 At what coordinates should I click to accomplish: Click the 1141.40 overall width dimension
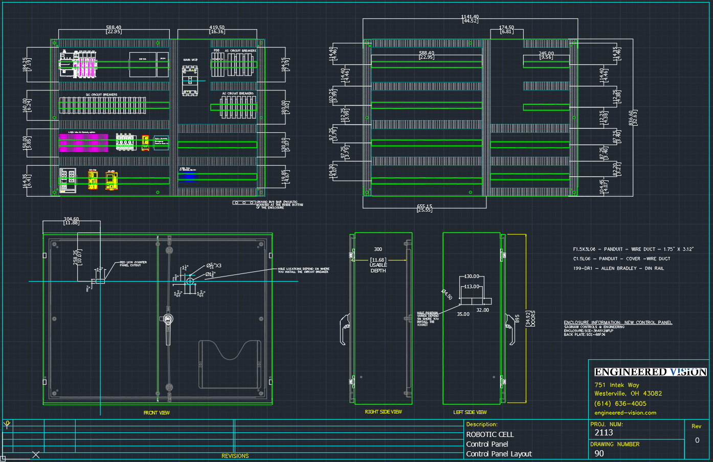coord(470,18)
